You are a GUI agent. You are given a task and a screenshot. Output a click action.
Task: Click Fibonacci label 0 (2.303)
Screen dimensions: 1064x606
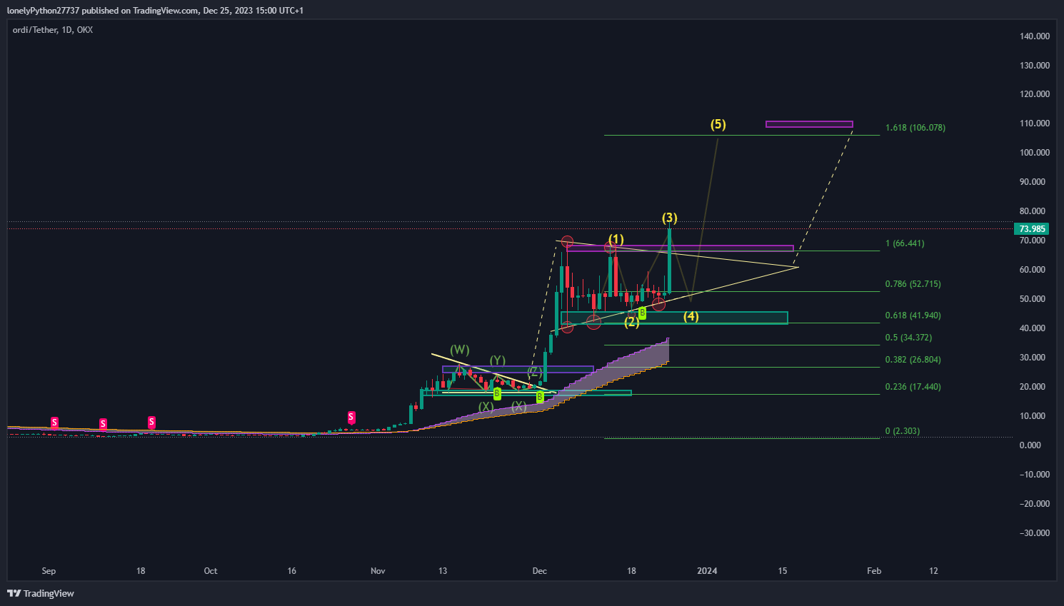pos(903,431)
